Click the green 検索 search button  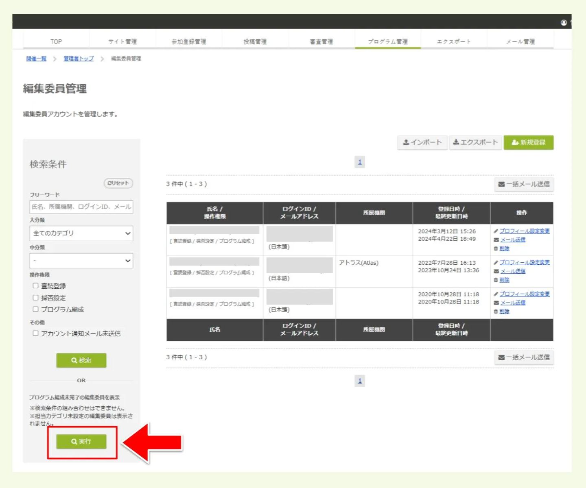[x=81, y=360]
